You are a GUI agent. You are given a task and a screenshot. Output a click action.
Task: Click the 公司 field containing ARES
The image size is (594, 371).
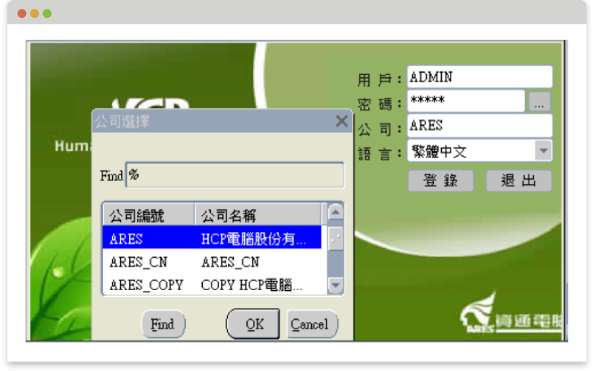tap(479, 125)
